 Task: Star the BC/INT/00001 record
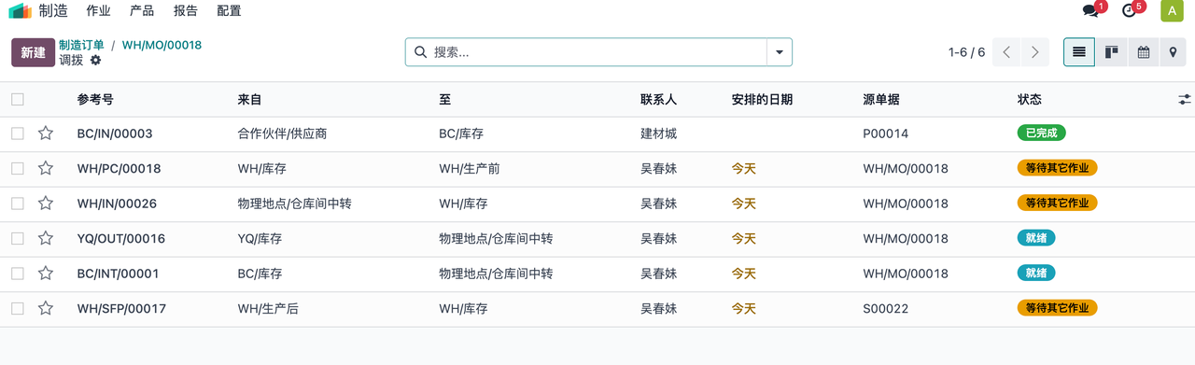(x=46, y=274)
